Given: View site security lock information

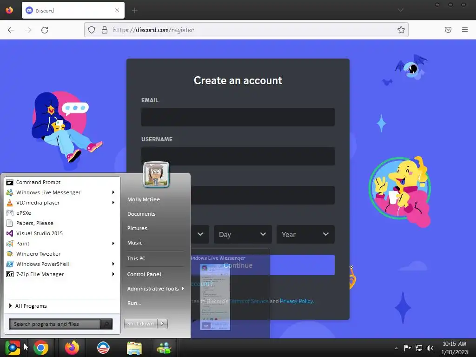Looking at the screenshot, I should coord(105,30).
